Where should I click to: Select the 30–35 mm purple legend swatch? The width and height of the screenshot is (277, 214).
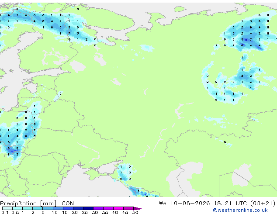coord(98,208)
